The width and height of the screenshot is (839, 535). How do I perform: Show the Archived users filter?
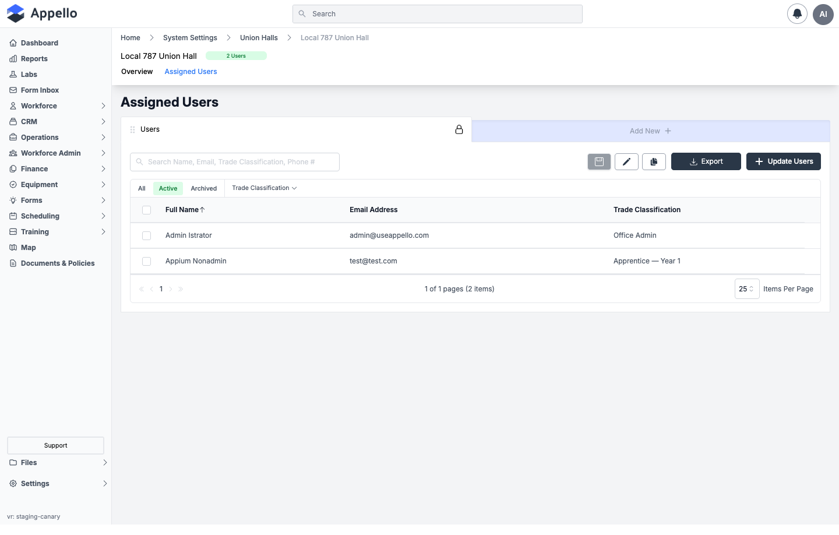click(204, 188)
